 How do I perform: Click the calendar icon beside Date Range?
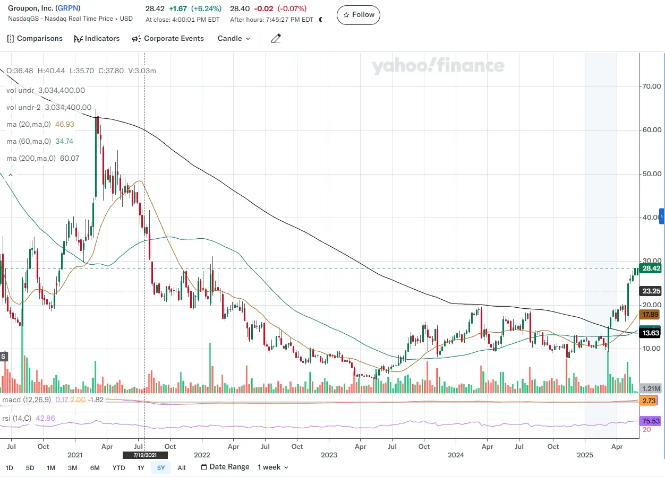(x=204, y=467)
